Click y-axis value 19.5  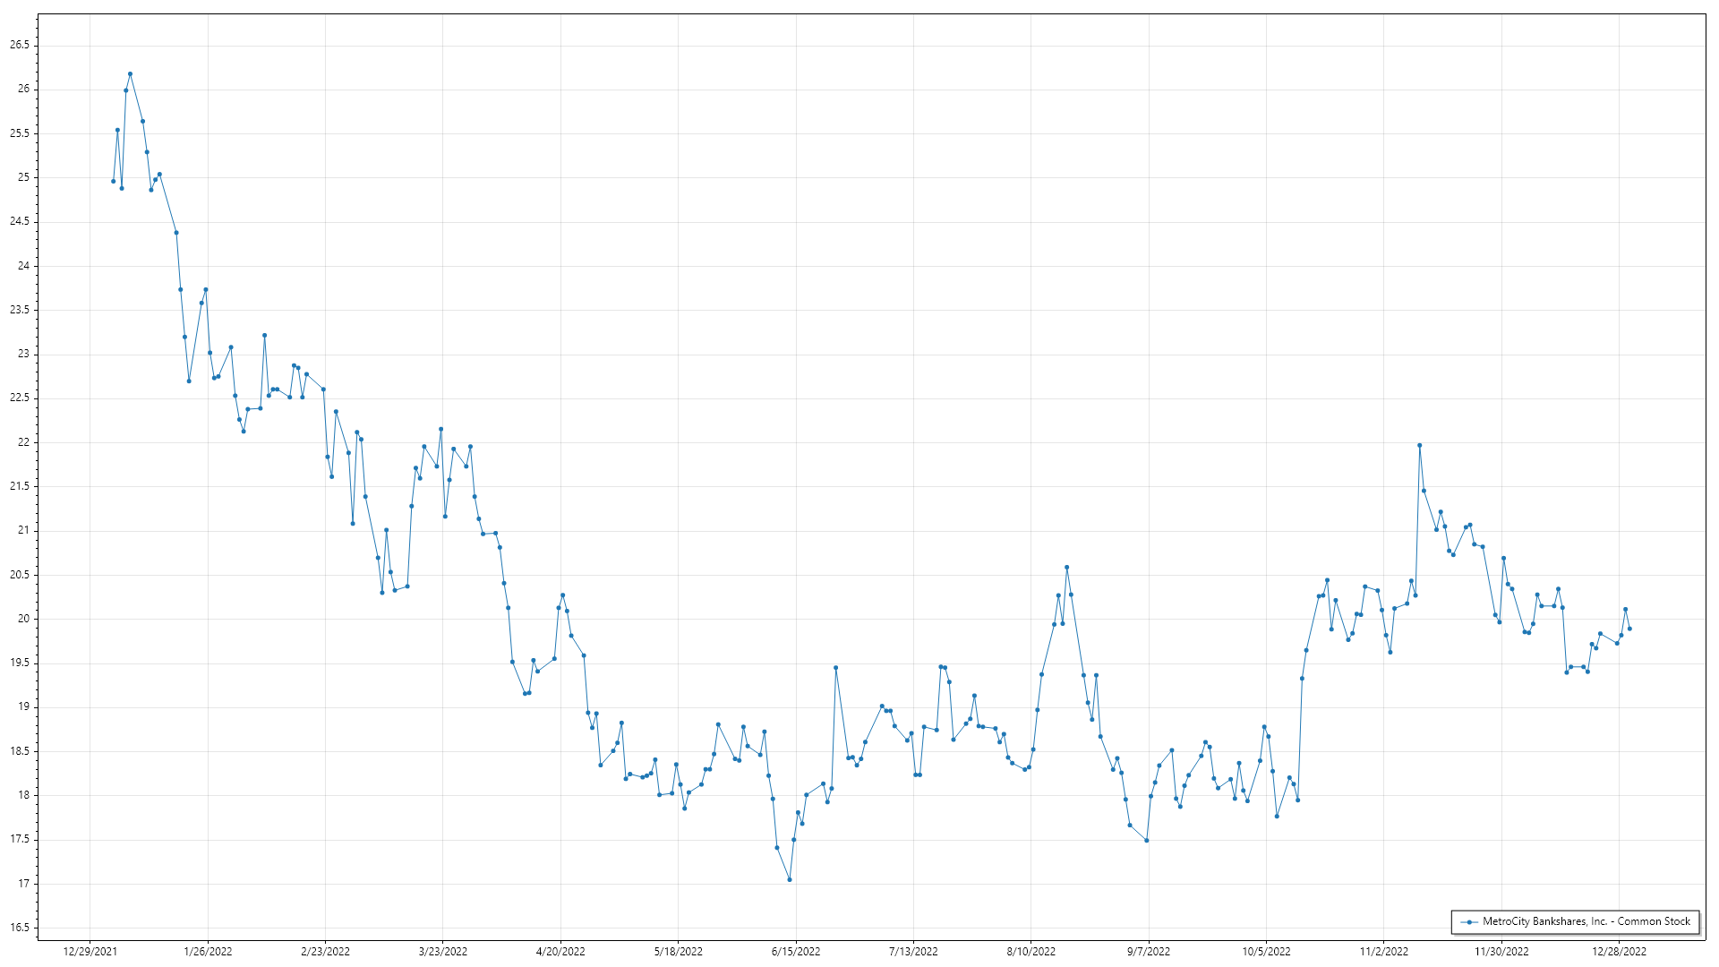tap(20, 663)
